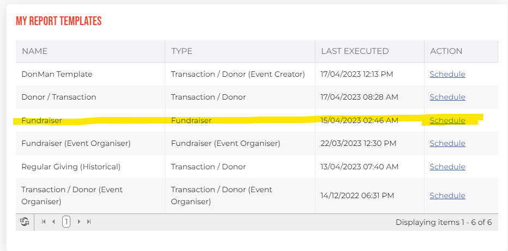Select the Regular Giving (Historical) row name

pyautogui.click(x=71, y=167)
